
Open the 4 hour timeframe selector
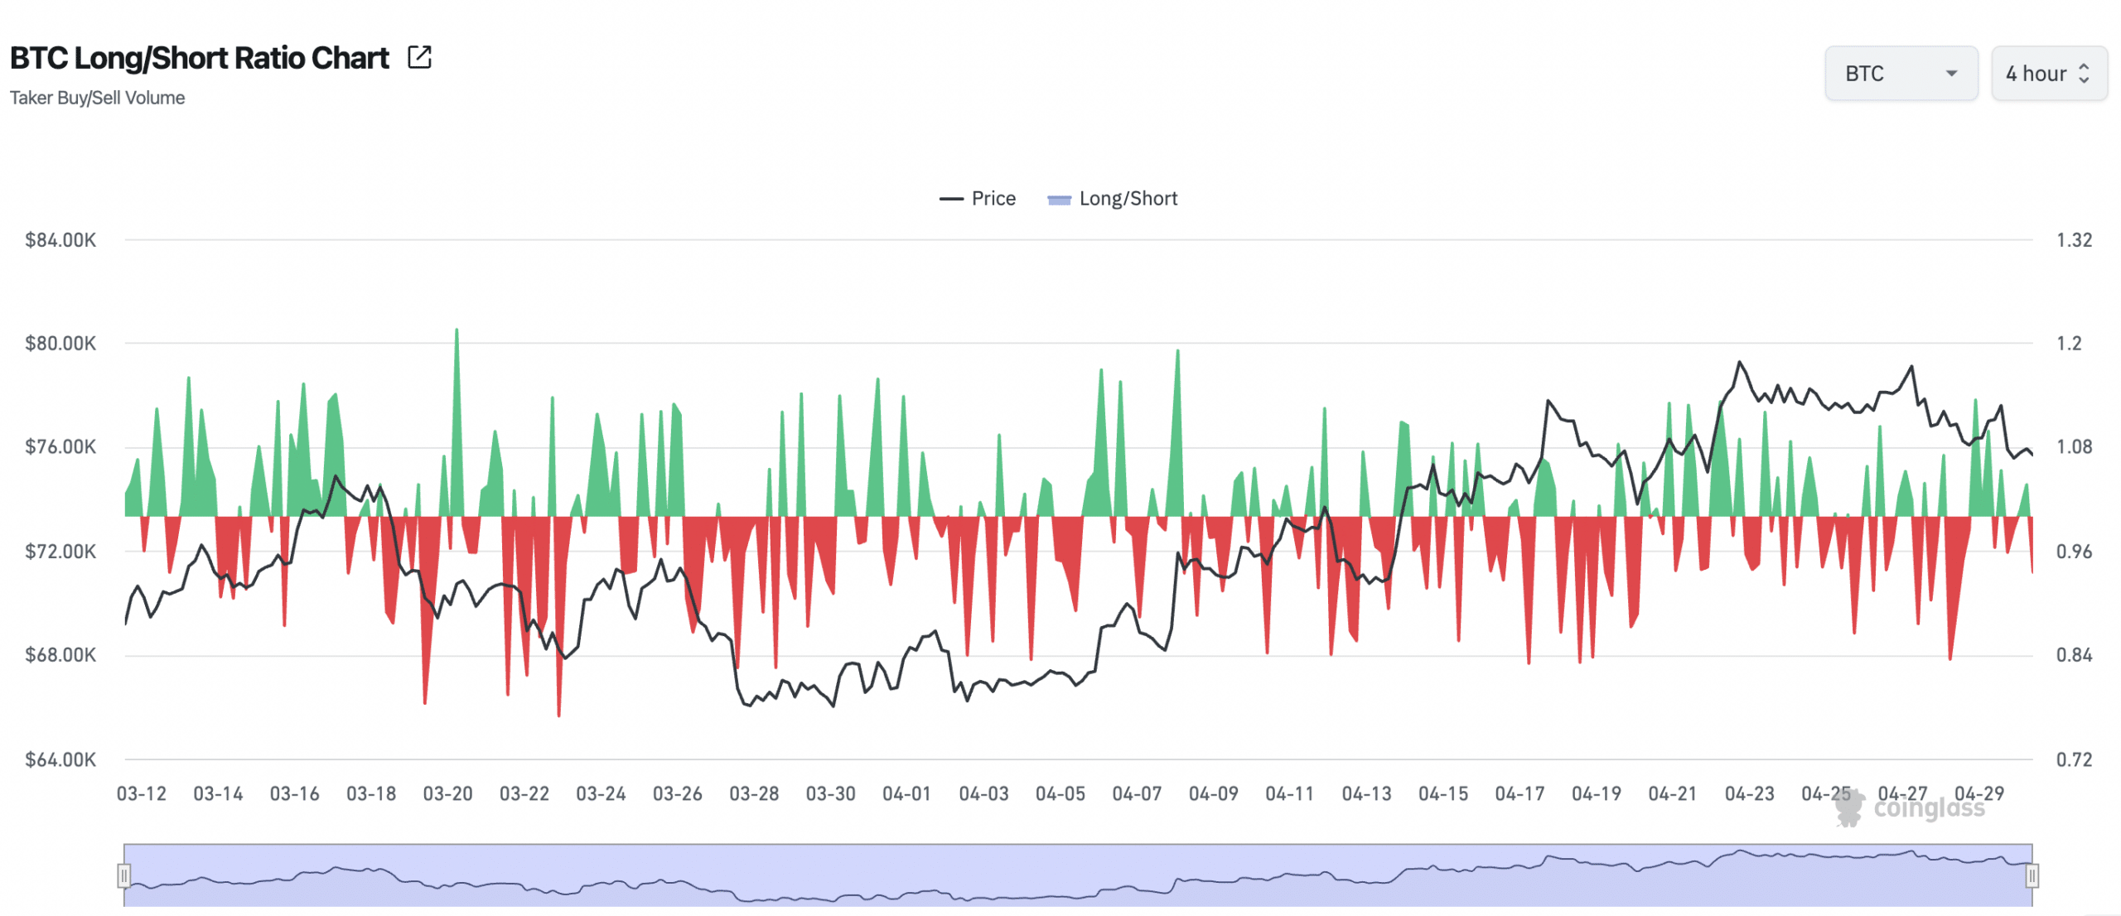click(2048, 73)
